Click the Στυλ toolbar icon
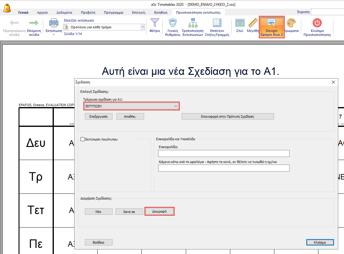 point(240,23)
